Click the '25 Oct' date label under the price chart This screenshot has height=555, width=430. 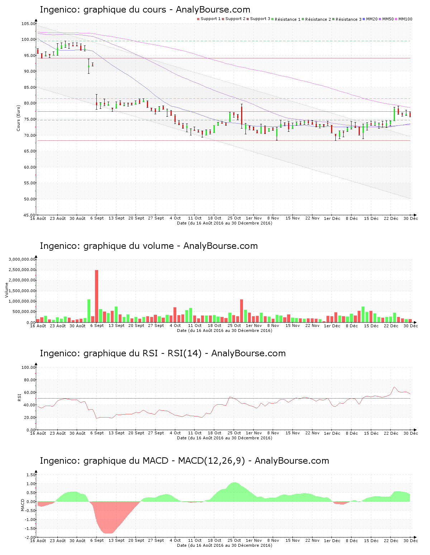click(234, 218)
